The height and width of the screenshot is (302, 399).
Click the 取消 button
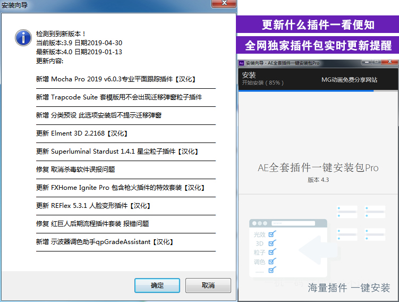[x=208, y=286]
